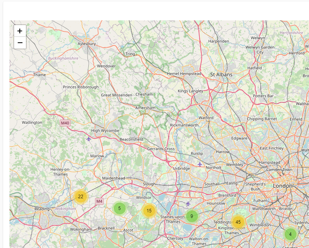309x248 pixels.
Task: Click the Maidenhead label
Action: tap(113, 178)
